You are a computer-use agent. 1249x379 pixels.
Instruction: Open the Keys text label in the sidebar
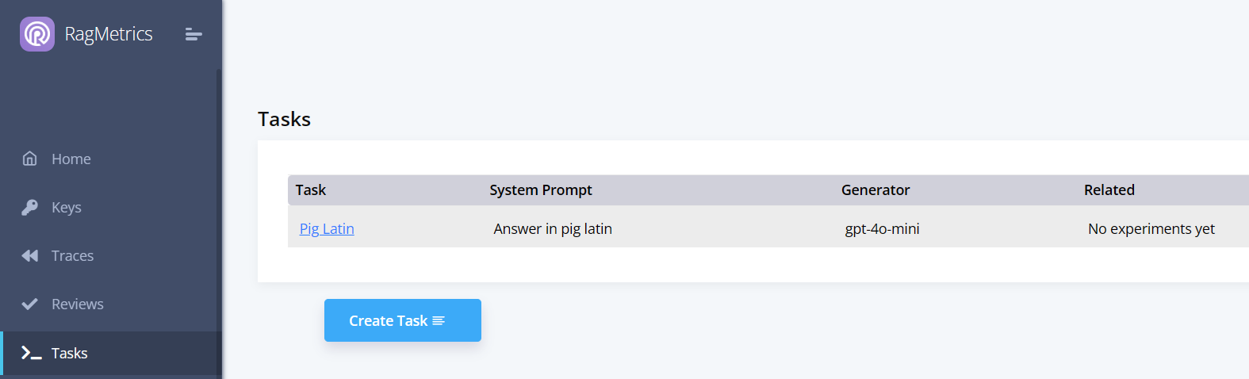[x=67, y=207]
